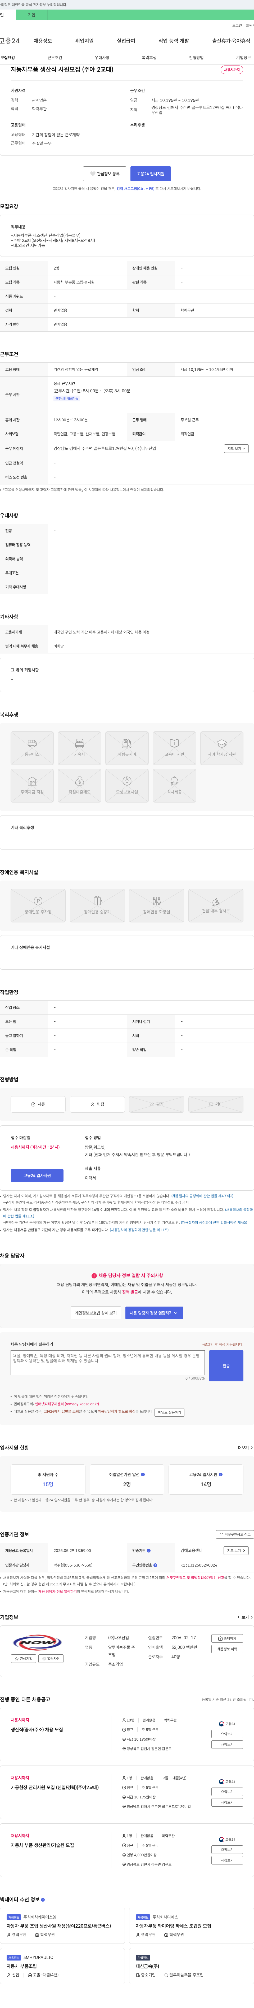Click the 근무시간 알아가요 badge
The width and height of the screenshot is (254, 2008).
click(x=67, y=398)
